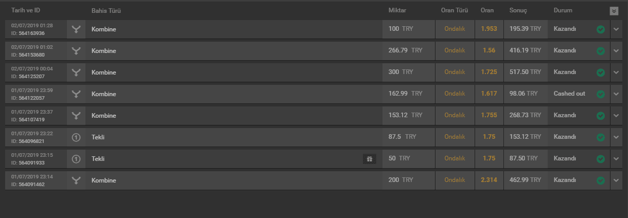Expand the Cashed out bet row

[616, 94]
